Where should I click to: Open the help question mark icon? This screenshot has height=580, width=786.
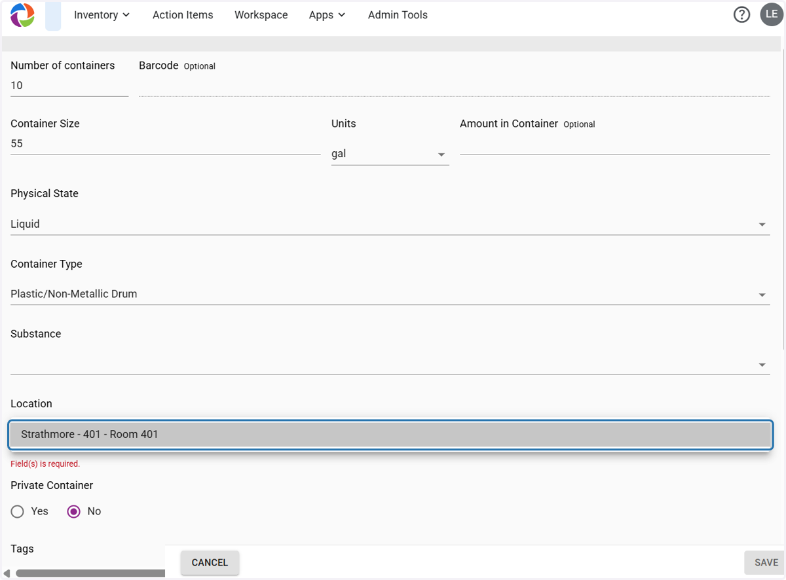pyautogui.click(x=741, y=14)
